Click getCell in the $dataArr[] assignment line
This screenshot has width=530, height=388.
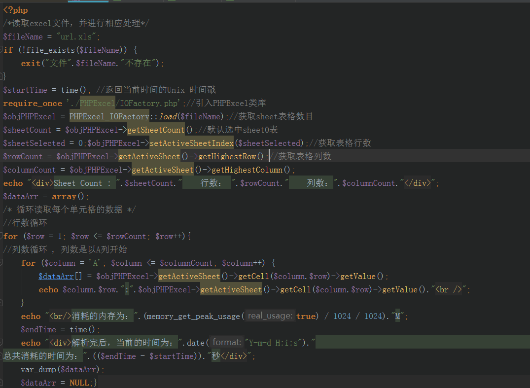point(253,277)
